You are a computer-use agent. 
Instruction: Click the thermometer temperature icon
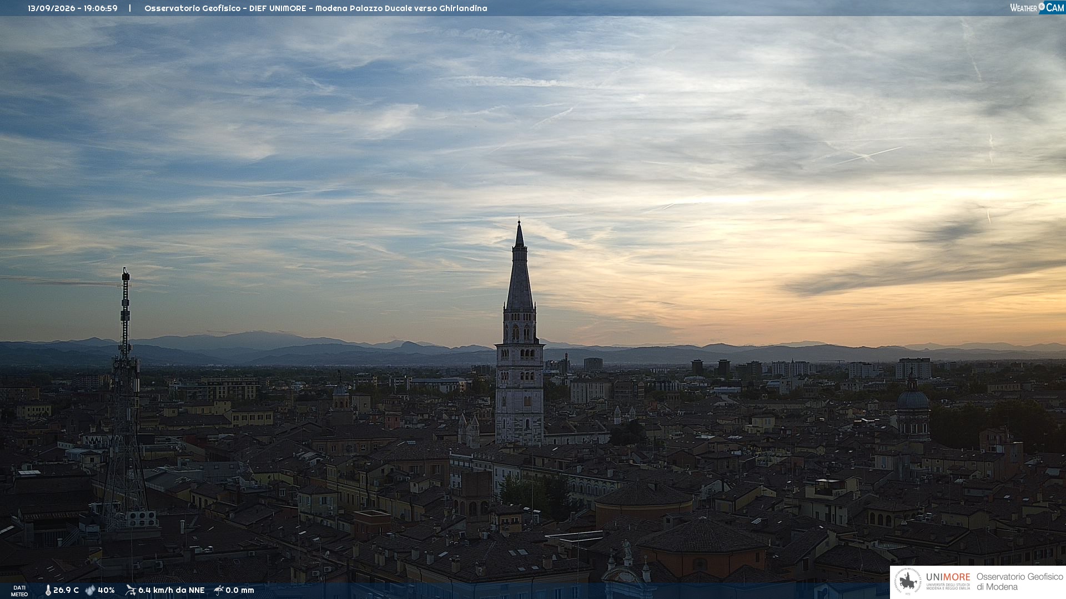click(x=48, y=591)
